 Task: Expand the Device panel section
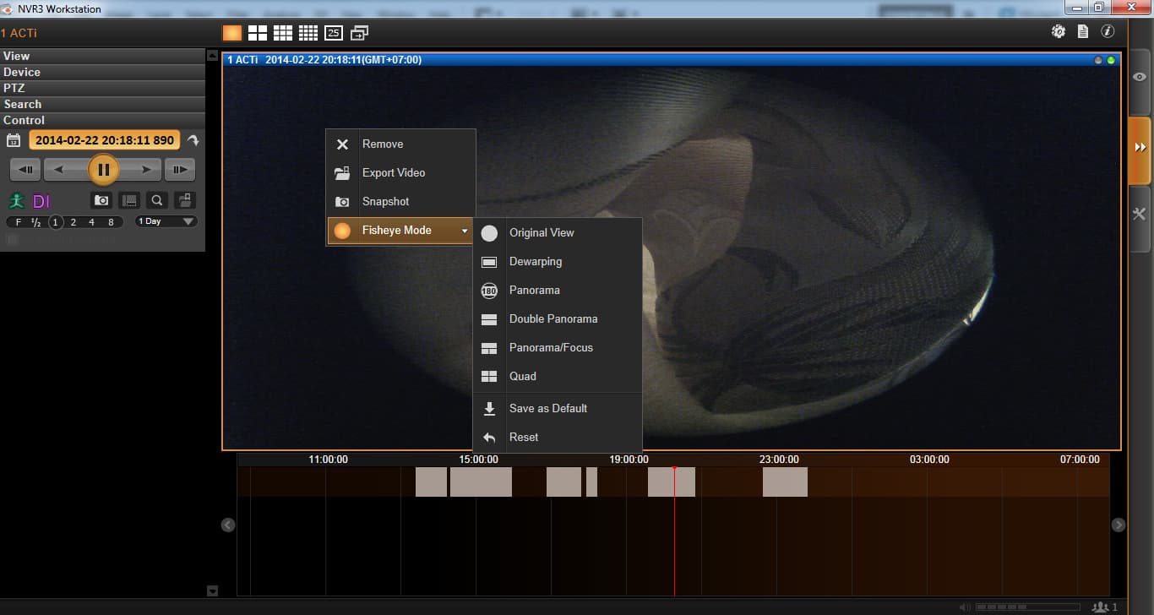coord(102,72)
